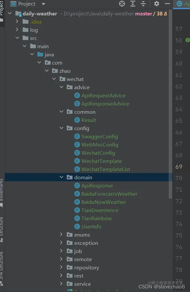Image resolution: width=190 pixels, height=292 pixels.
Task: Click the TianRainbow class icon
Action: pyautogui.click(x=77, y=219)
